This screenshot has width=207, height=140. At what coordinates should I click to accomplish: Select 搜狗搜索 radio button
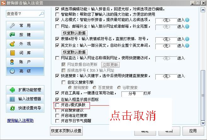(70, 88)
